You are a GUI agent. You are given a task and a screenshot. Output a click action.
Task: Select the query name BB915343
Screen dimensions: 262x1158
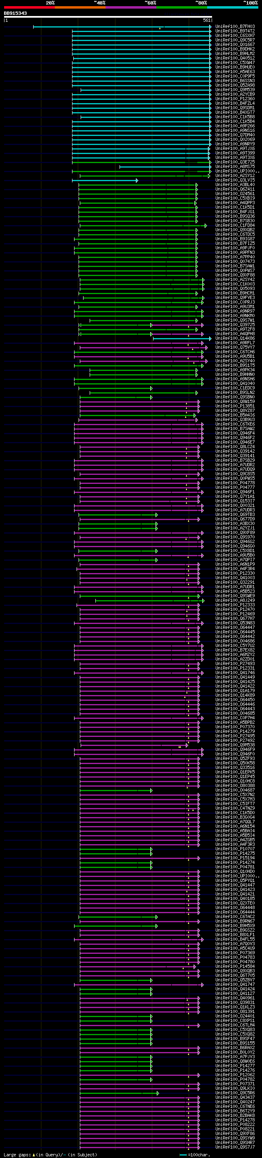(x=15, y=13)
